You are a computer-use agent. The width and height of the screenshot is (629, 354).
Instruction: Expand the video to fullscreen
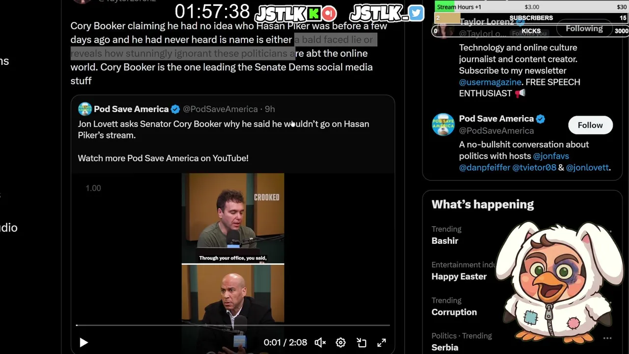(381, 343)
